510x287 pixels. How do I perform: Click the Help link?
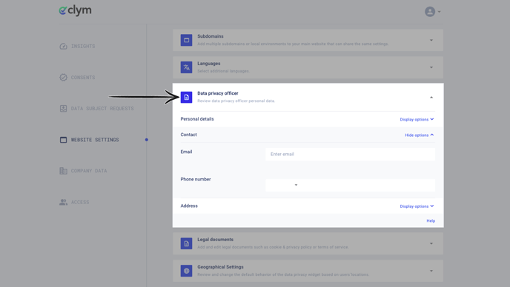pos(431,220)
